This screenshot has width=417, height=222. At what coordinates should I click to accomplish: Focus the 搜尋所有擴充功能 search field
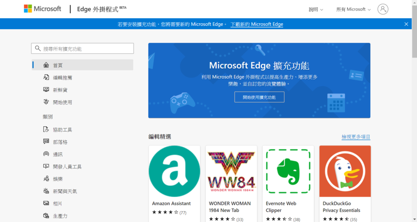[x=83, y=48]
